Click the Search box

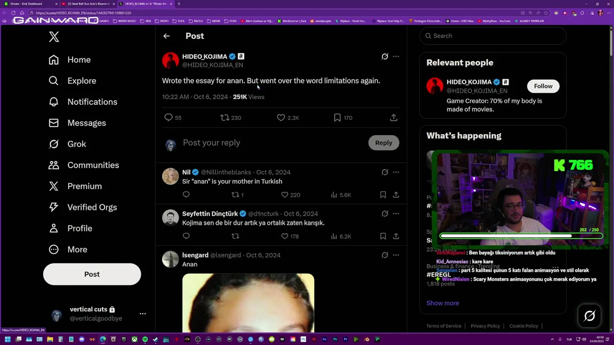(493, 36)
